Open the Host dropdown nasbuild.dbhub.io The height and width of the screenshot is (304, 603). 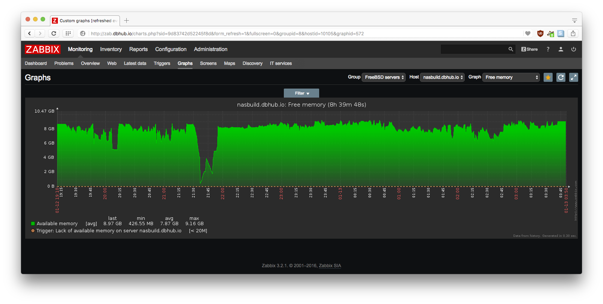(442, 77)
